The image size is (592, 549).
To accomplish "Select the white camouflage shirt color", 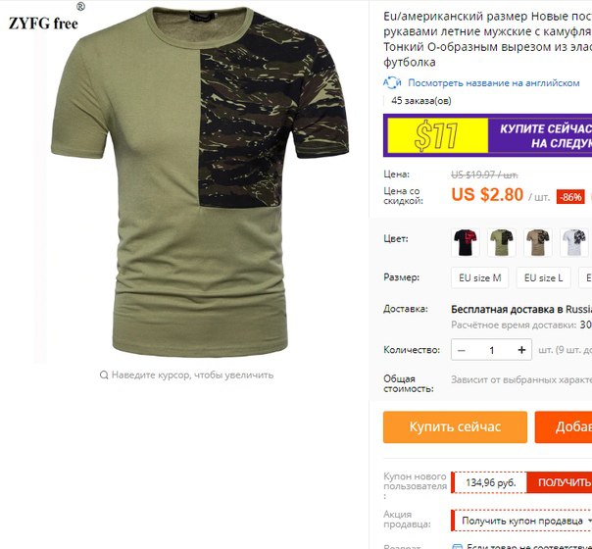I will [574, 242].
